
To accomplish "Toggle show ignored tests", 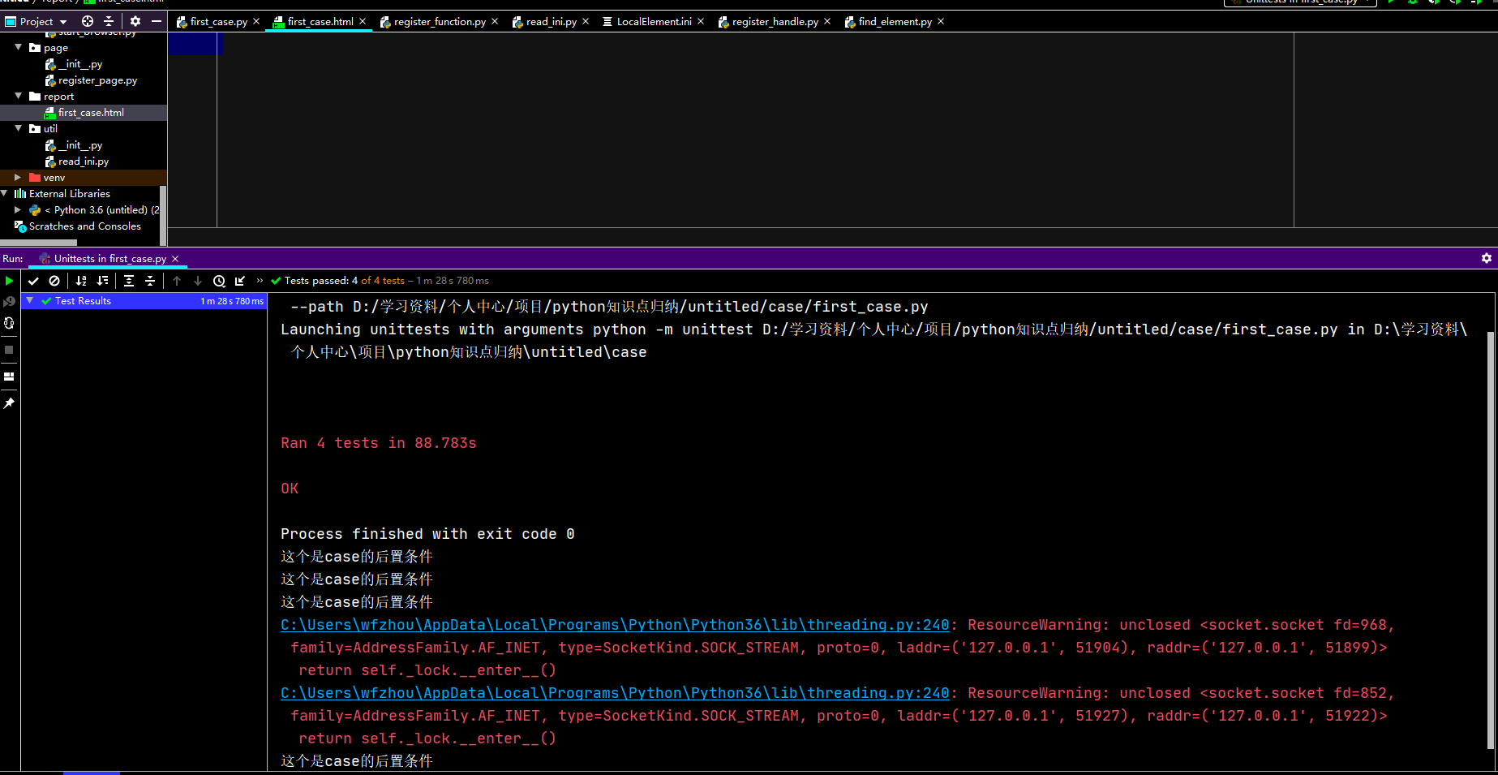I will [x=54, y=281].
